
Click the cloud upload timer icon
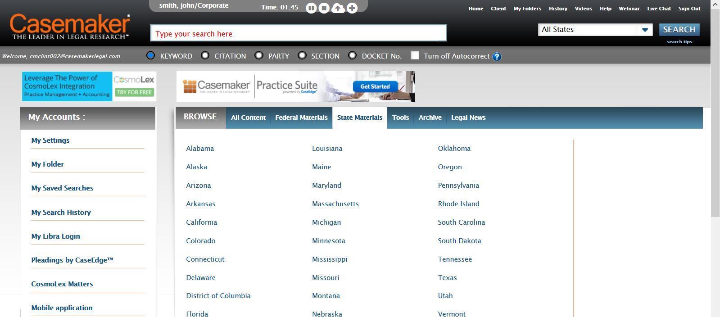coord(338,8)
